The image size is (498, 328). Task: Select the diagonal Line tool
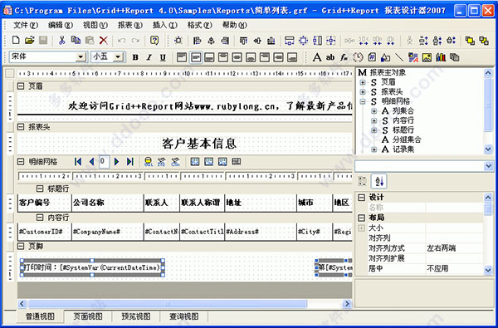pos(399,57)
